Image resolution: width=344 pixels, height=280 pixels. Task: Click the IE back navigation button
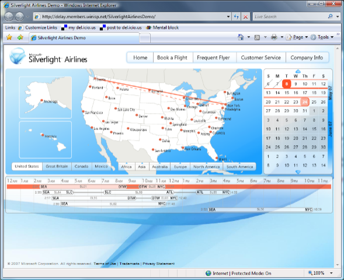tap(9, 16)
